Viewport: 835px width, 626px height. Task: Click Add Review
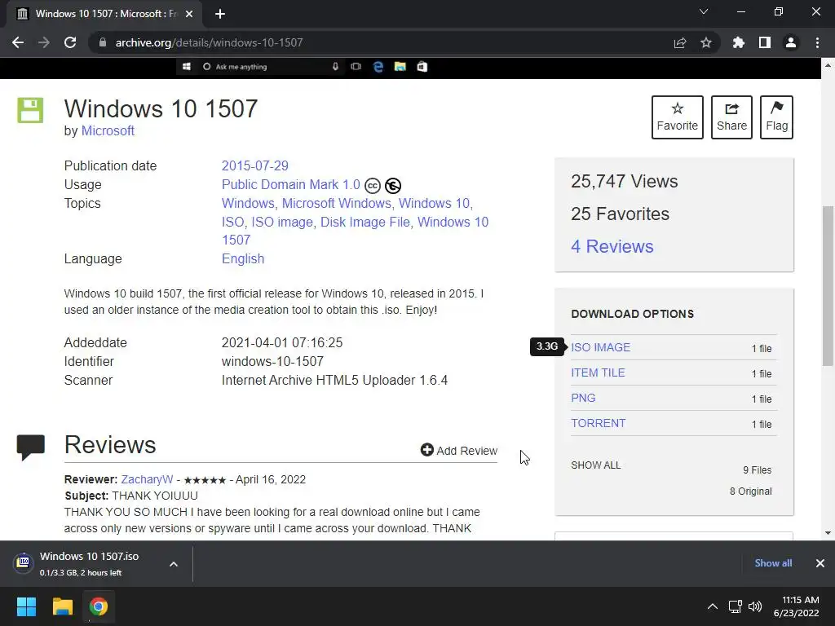pyautogui.click(x=459, y=450)
